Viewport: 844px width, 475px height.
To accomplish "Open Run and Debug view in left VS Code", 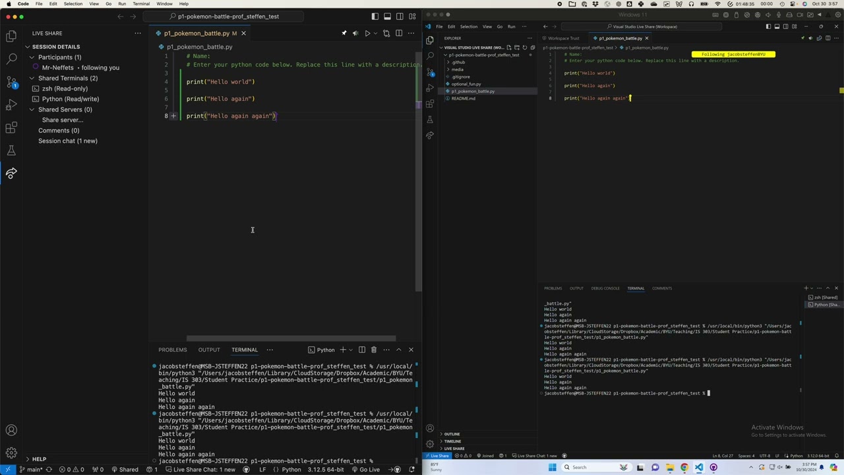I will tap(11, 105).
